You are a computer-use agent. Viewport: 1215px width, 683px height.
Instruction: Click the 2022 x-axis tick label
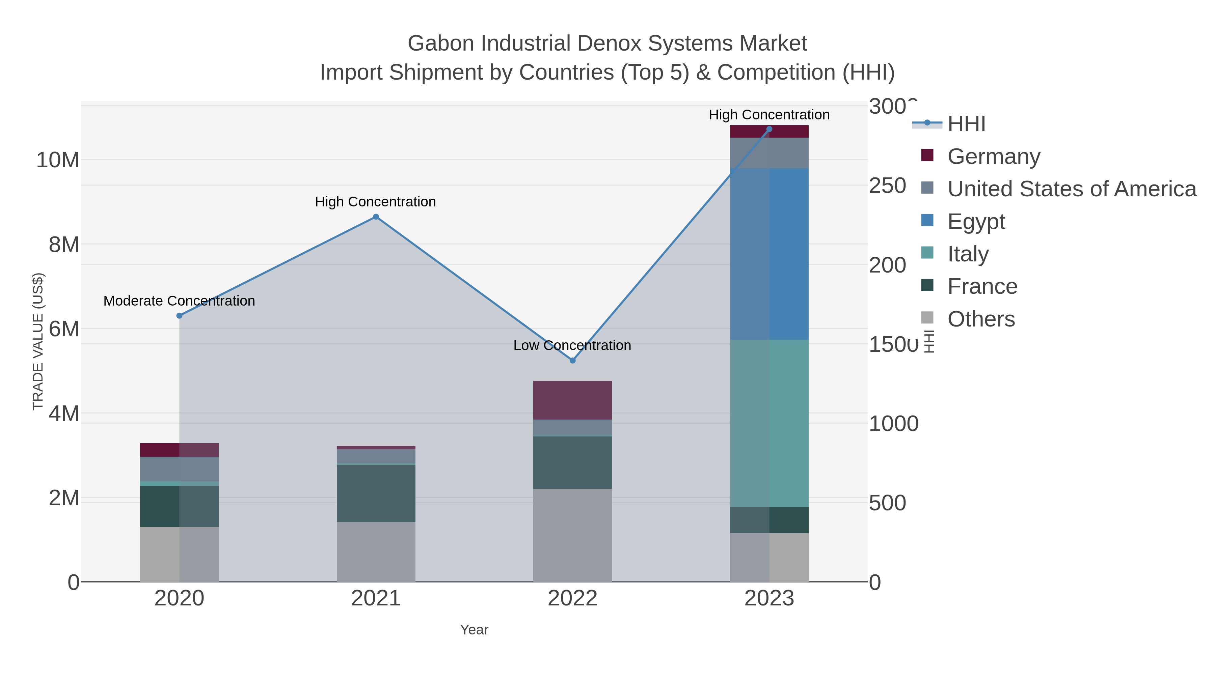click(573, 599)
